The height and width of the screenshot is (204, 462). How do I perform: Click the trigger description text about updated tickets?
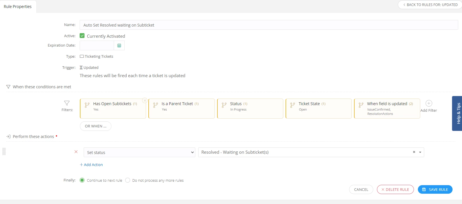pos(132,76)
